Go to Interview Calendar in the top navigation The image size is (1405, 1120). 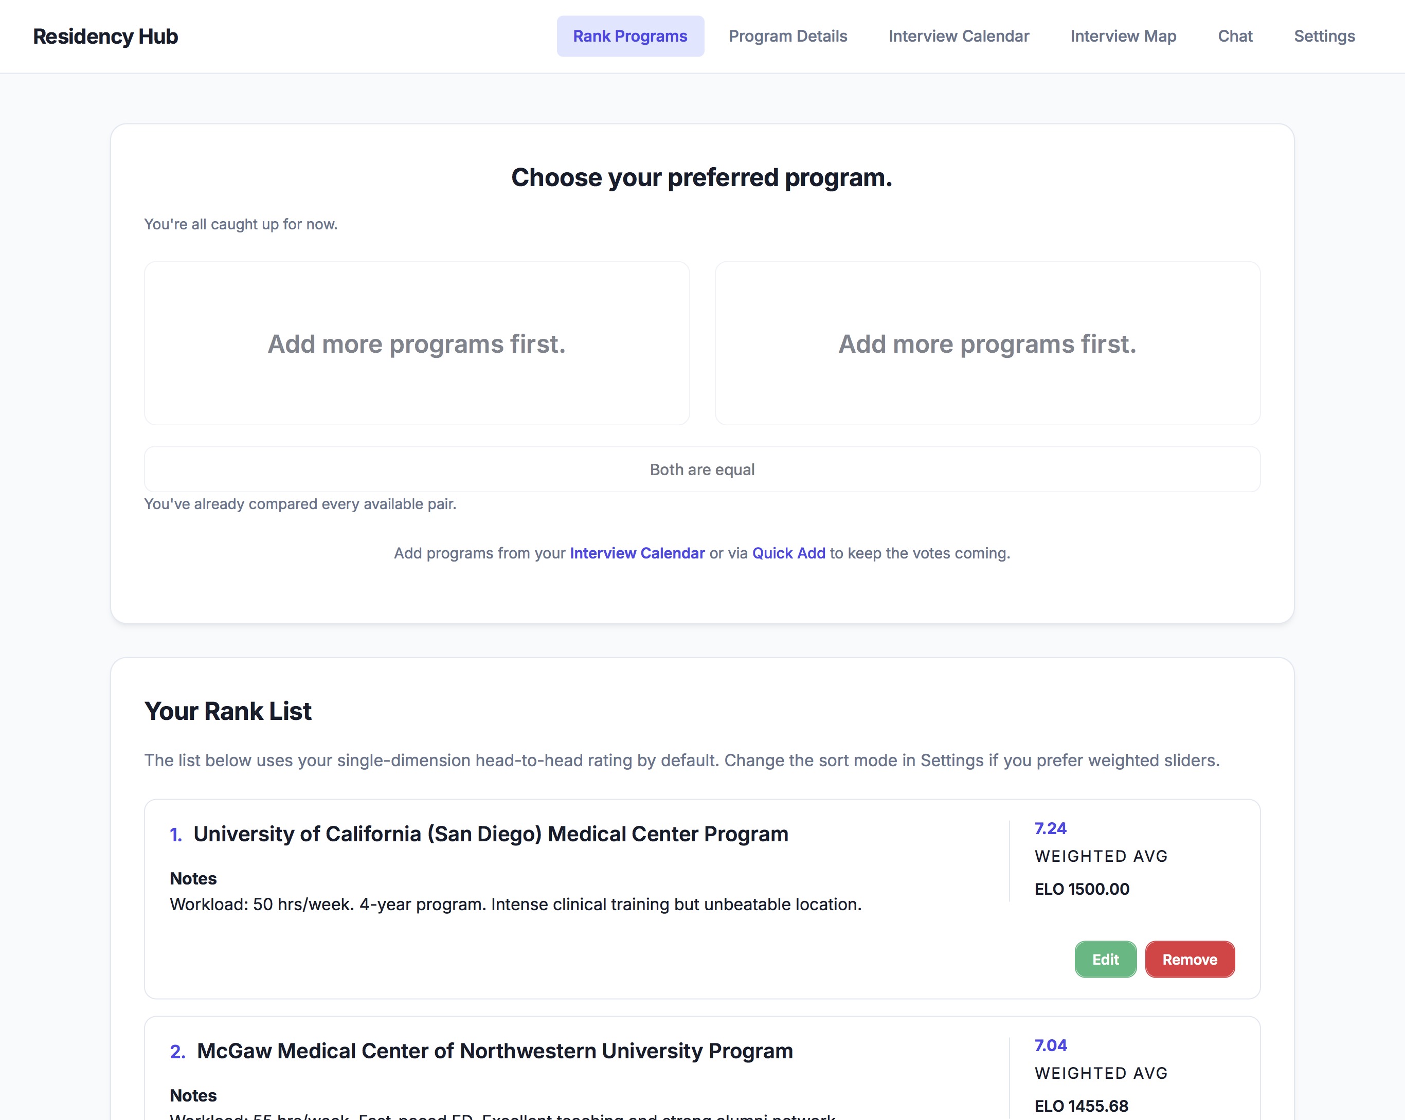(x=958, y=37)
